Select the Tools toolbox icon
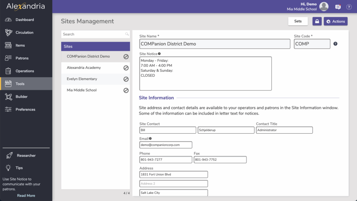The width and height of the screenshot is (357, 201). pyautogui.click(x=8, y=84)
